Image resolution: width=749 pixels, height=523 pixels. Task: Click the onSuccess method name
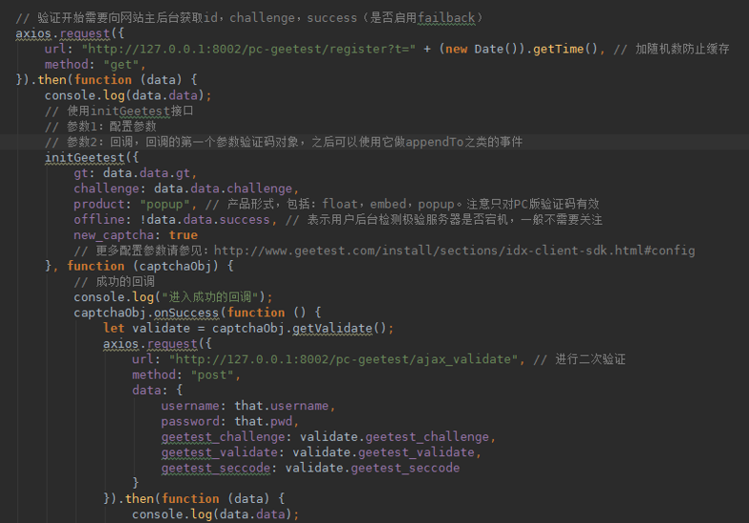[187, 312]
